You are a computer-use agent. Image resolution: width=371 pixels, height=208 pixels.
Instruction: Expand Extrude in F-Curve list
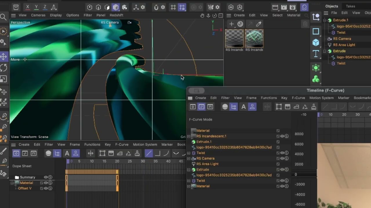pyautogui.click(x=189, y=170)
